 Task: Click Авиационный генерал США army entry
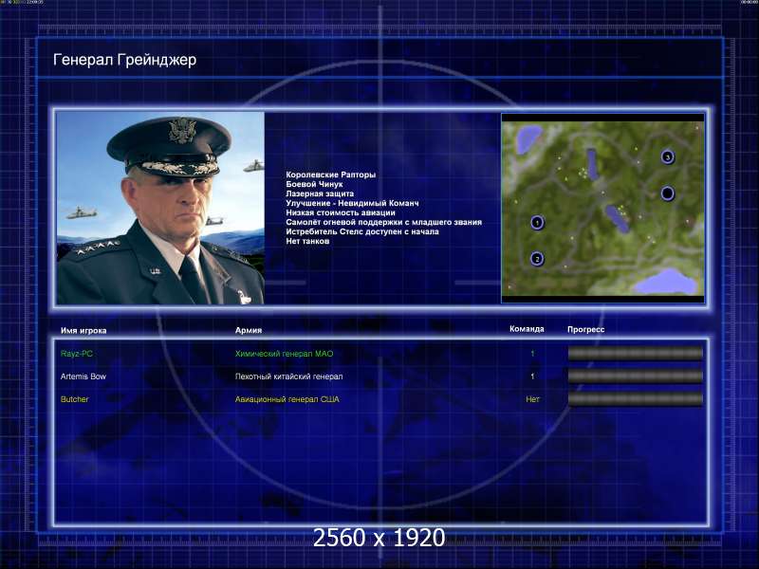click(287, 399)
